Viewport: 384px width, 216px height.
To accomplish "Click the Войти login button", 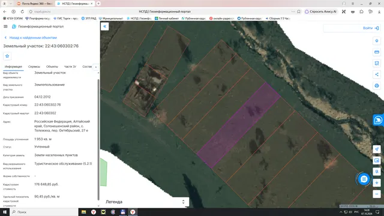I will (x=371, y=28).
